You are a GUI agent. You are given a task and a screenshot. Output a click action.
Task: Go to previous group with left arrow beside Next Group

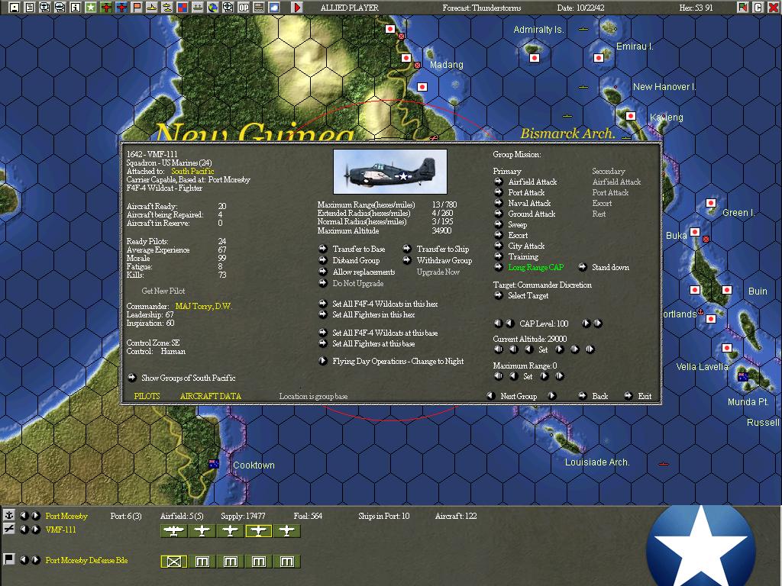tap(491, 396)
